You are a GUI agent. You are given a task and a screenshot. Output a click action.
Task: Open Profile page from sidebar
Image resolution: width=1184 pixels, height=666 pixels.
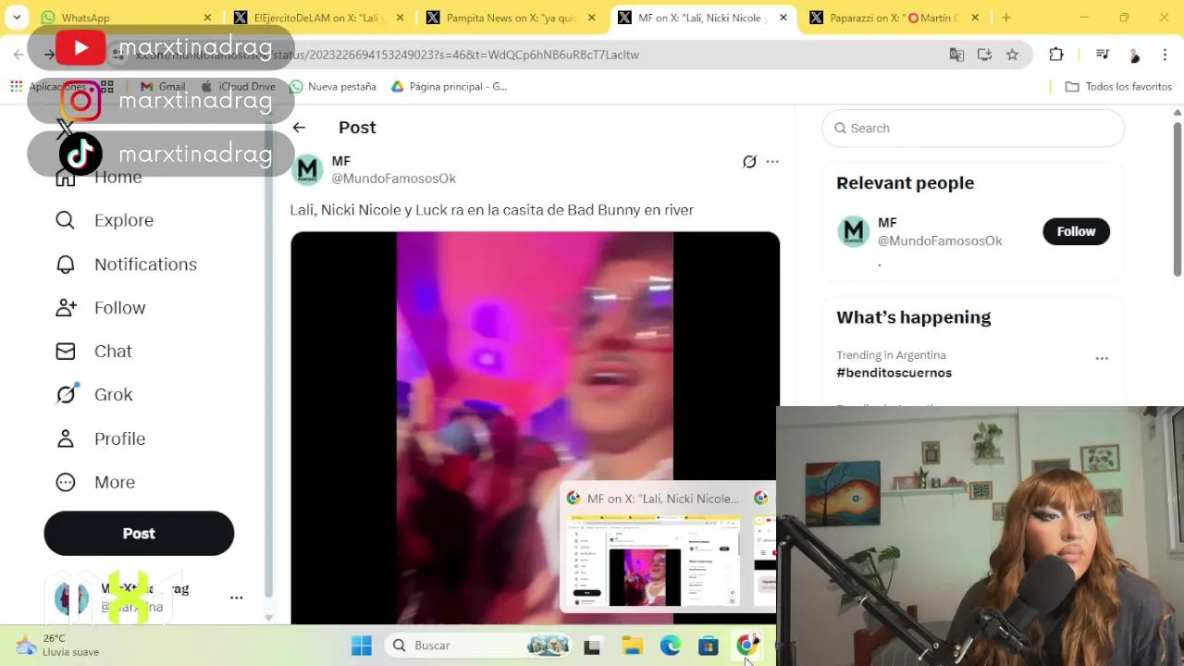coord(119,438)
